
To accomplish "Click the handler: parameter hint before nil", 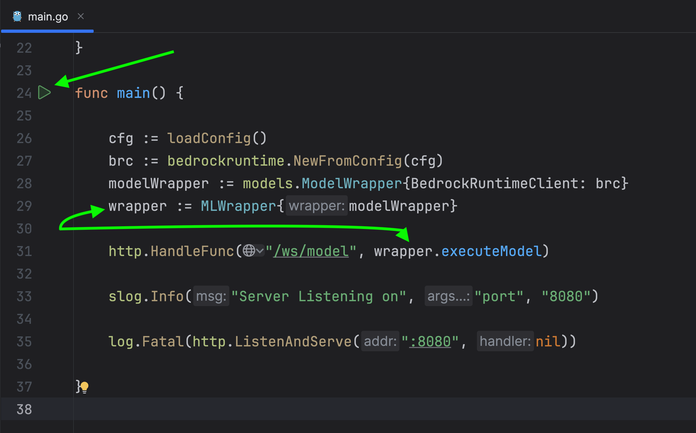I will pyautogui.click(x=505, y=341).
